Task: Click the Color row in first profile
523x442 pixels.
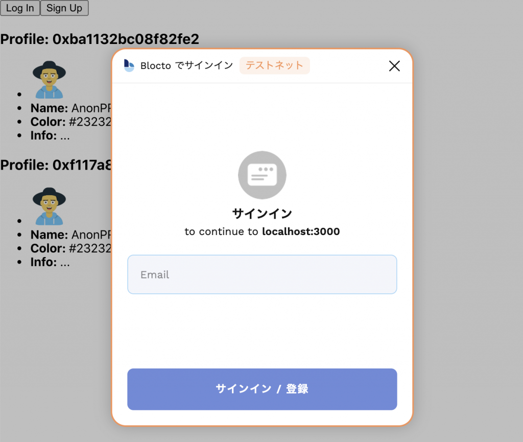Action: tap(70, 122)
